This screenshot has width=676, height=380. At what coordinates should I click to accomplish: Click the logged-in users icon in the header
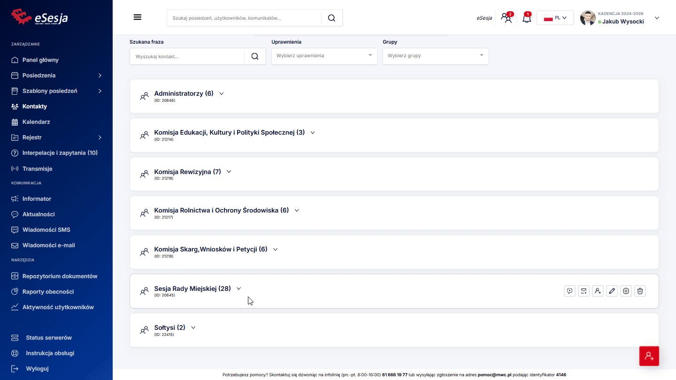(x=506, y=18)
